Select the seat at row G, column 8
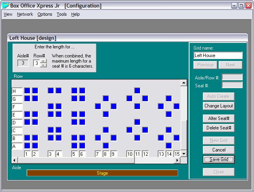 tap(106, 98)
